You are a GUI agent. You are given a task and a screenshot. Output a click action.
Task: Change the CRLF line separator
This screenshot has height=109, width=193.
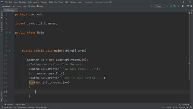[169, 107]
